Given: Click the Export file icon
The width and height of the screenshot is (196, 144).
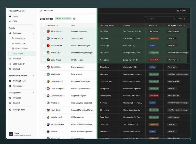Looking at the screenshot, I should coord(178,11).
